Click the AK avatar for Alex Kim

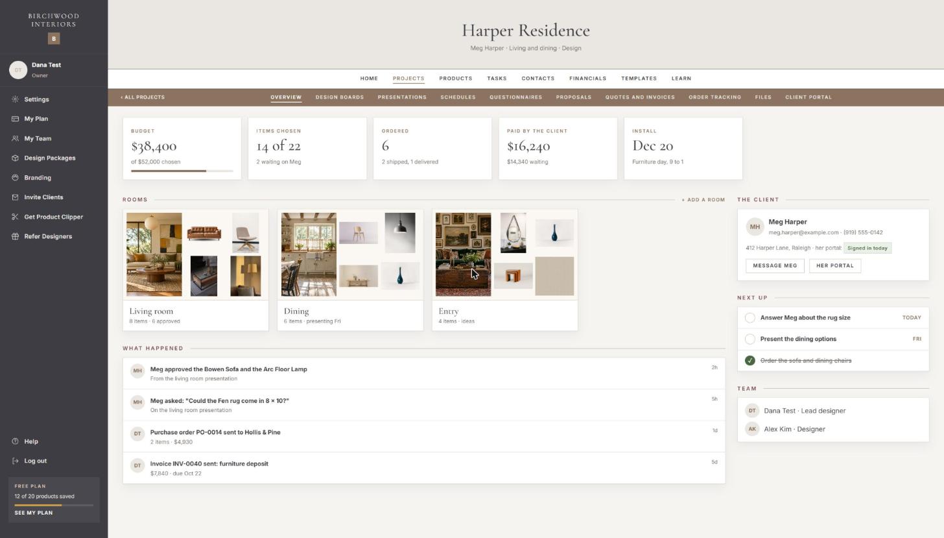tap(752, 429)
